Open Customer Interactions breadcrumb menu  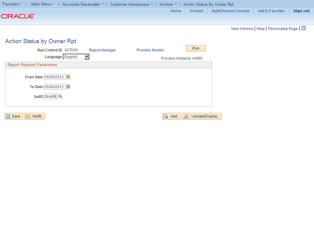131,4
